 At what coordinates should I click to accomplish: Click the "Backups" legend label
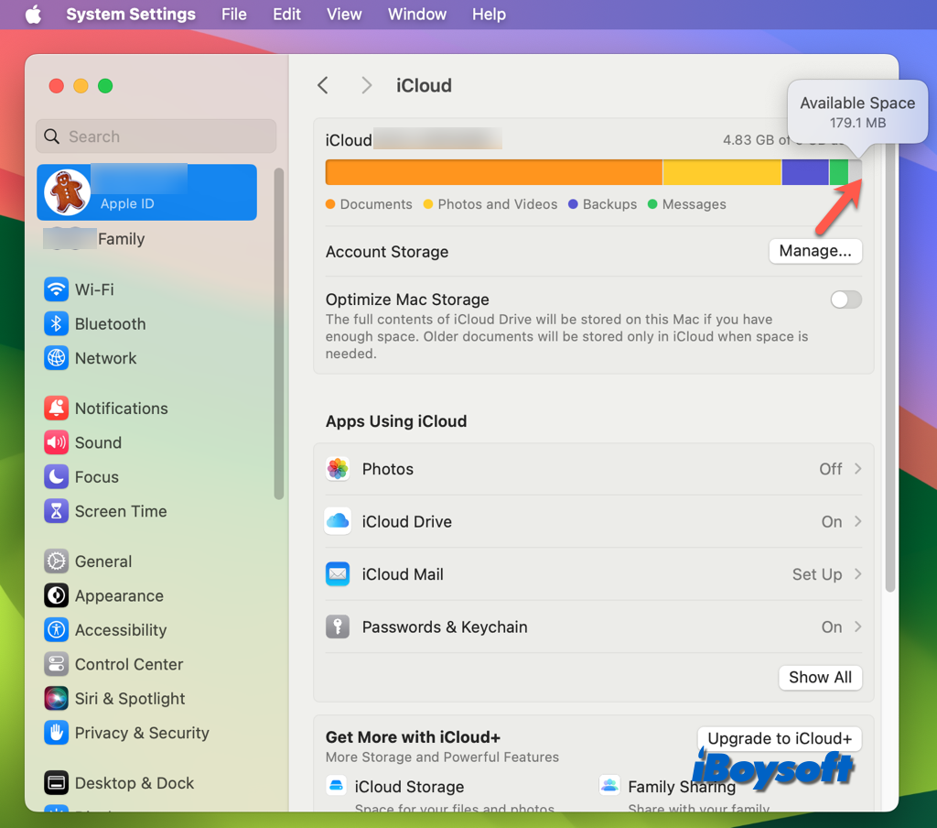[609, 204]
